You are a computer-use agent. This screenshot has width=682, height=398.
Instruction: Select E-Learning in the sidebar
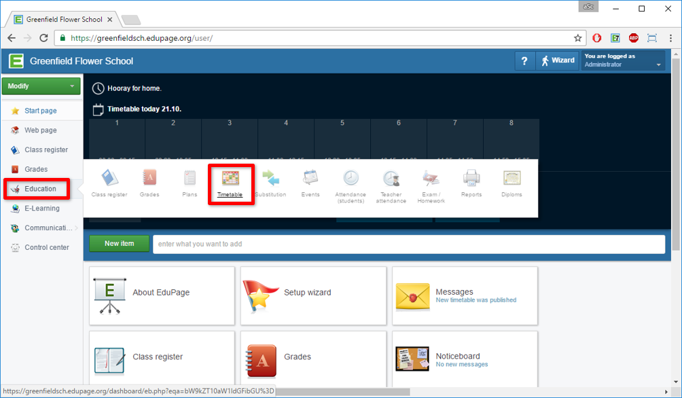click(41, 209)
